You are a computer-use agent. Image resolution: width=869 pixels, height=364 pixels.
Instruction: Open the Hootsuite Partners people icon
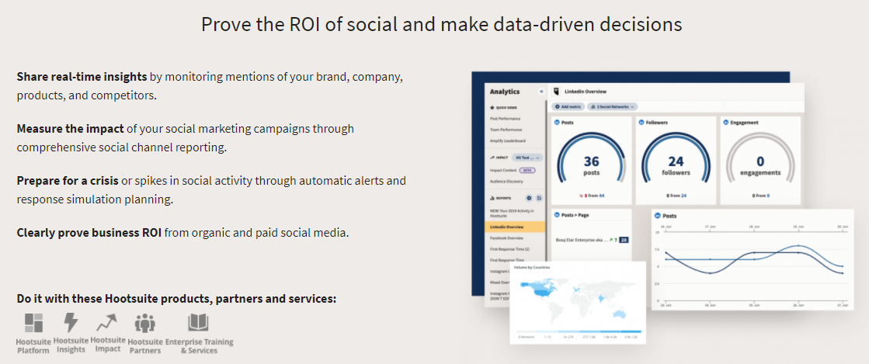click(x=145, y=323)
